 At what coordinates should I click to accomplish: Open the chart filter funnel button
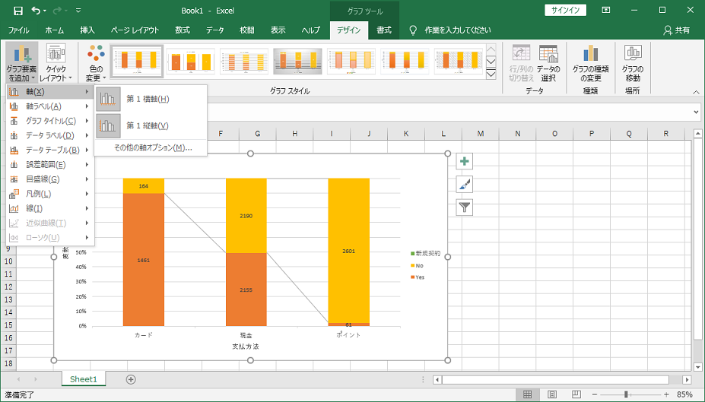pos(465,207)
